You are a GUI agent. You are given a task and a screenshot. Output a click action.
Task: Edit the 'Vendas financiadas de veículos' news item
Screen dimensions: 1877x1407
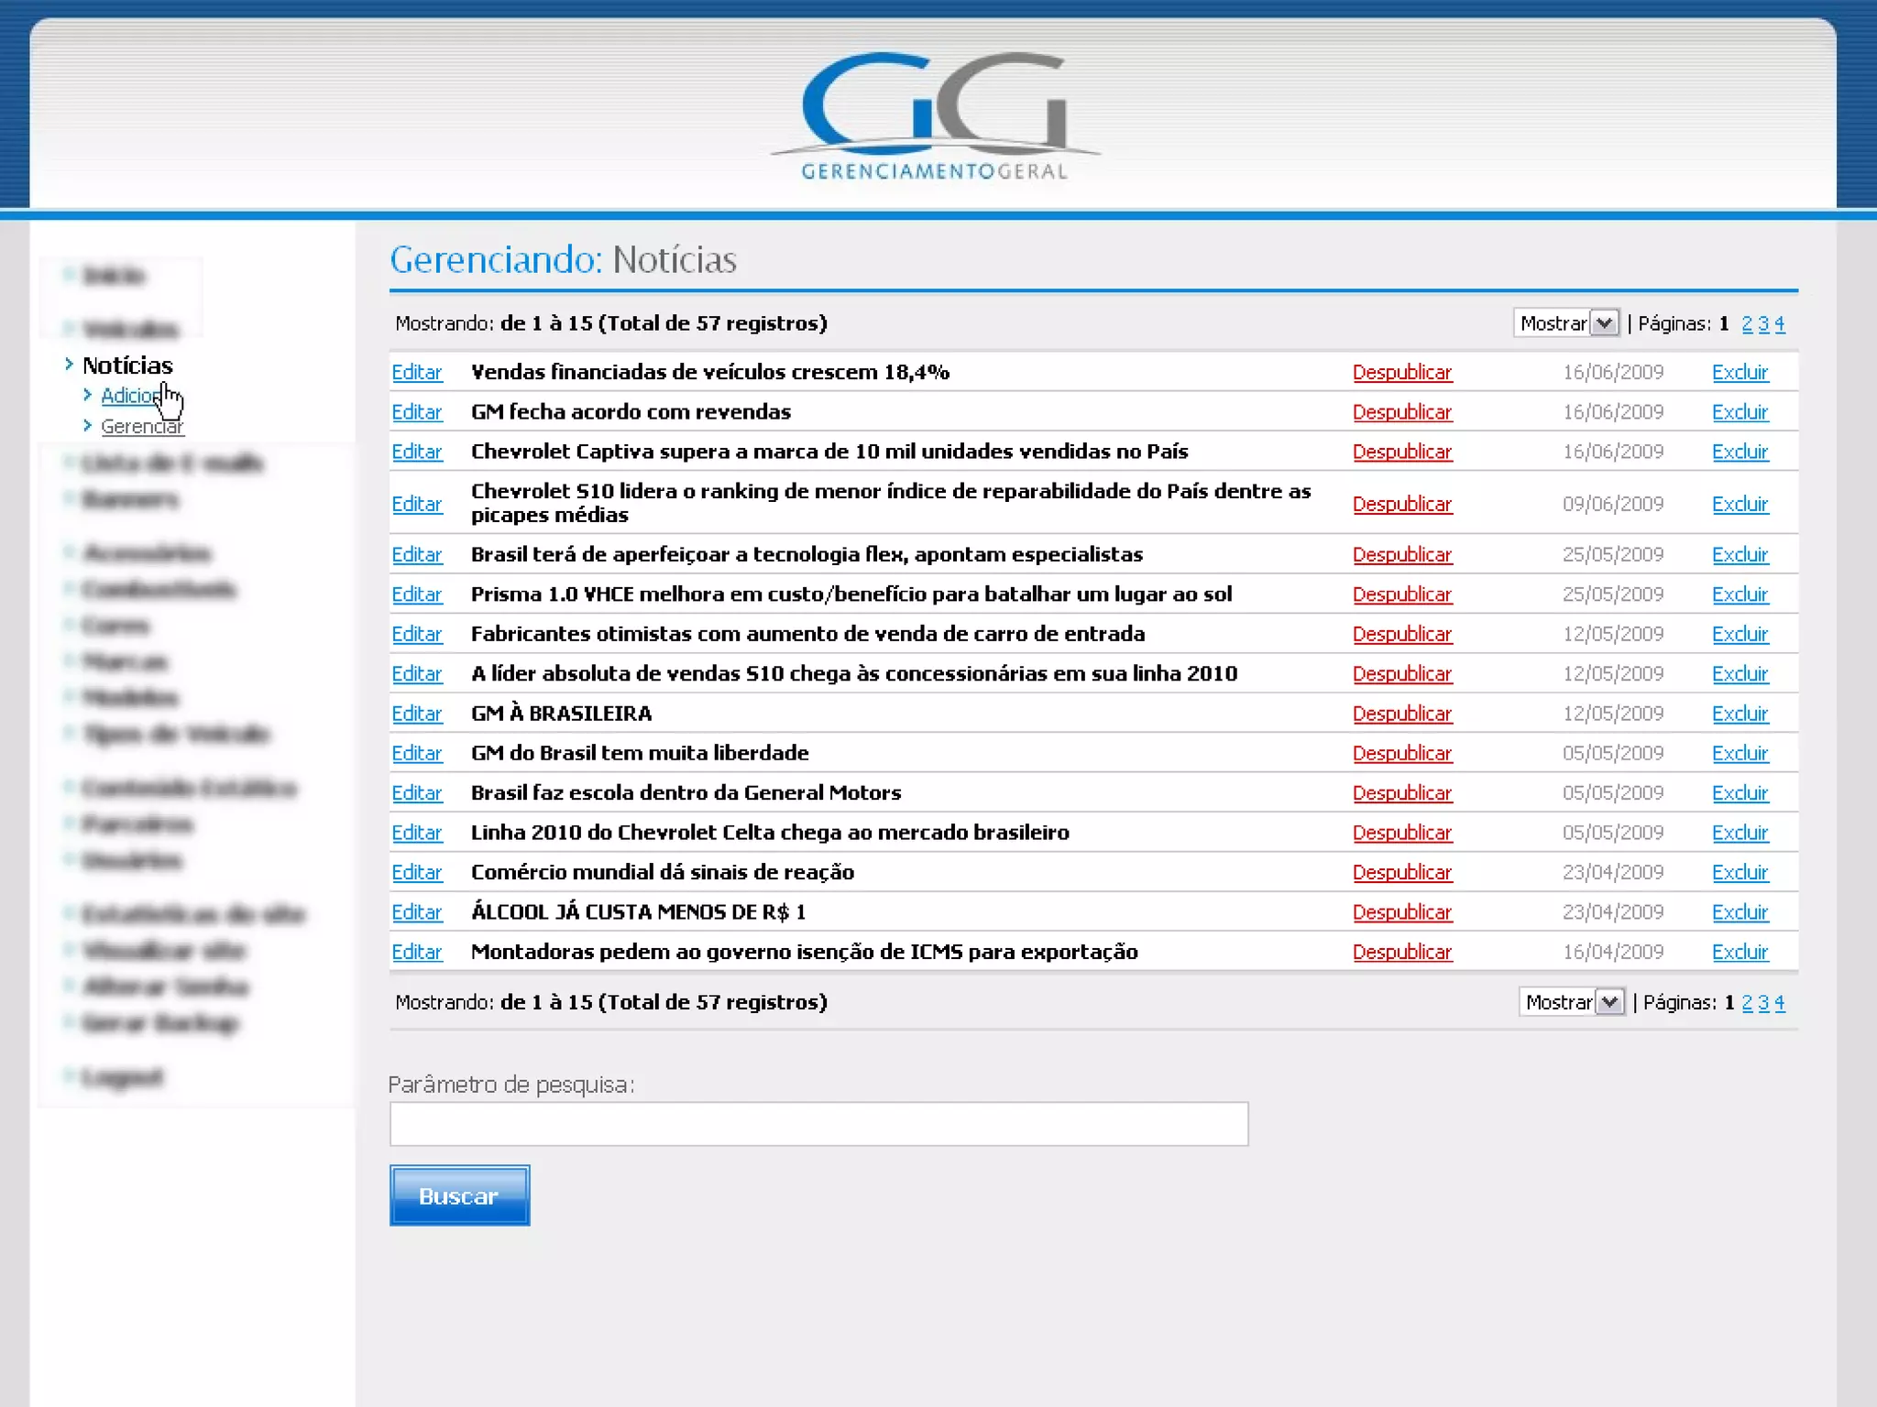click(x=417, y=373)
